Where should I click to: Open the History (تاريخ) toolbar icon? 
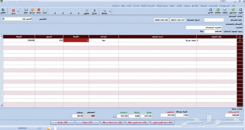coord(94,12)
